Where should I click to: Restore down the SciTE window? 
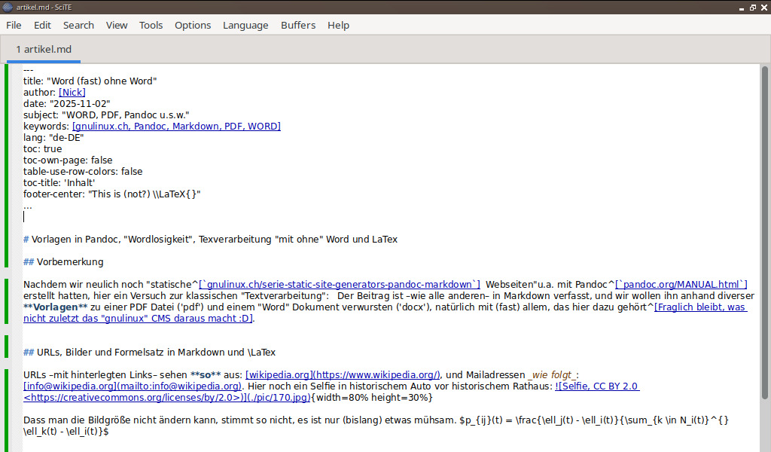point(751,6)
